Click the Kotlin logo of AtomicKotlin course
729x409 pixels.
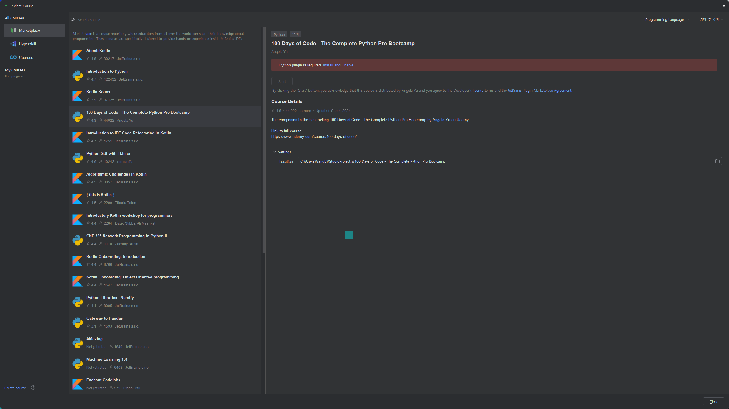[78, 55]
